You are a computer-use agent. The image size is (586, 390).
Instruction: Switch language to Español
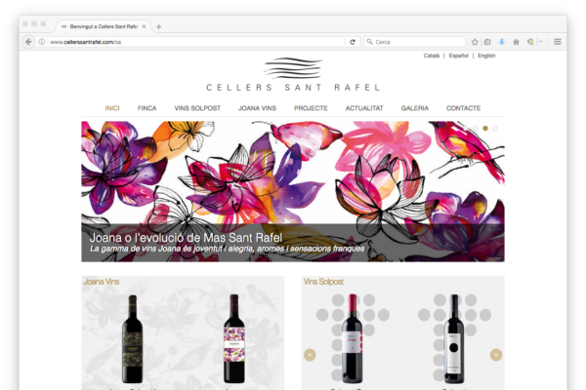coord(459,56)
